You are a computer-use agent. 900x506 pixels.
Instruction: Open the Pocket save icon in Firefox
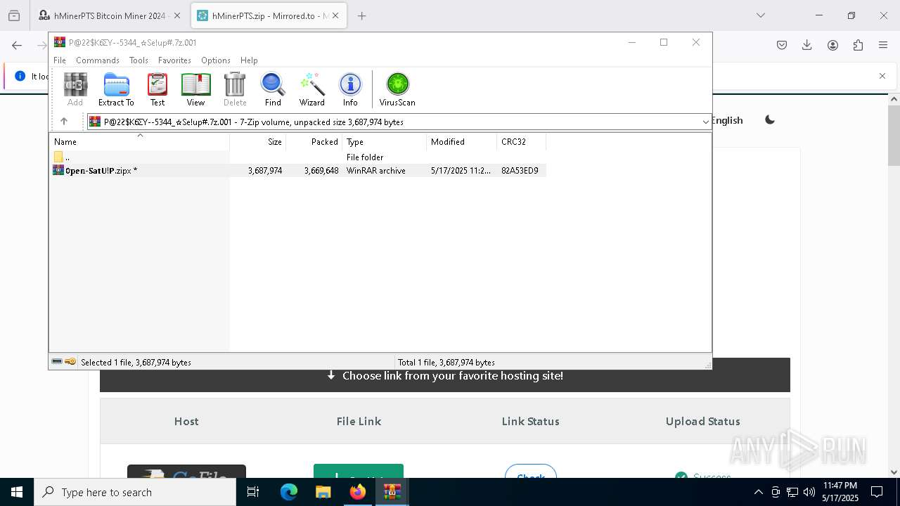click(x=782, y=45)
